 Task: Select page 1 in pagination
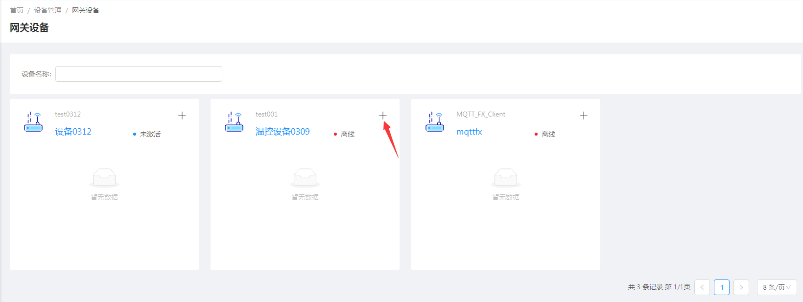tap(722, 287)
